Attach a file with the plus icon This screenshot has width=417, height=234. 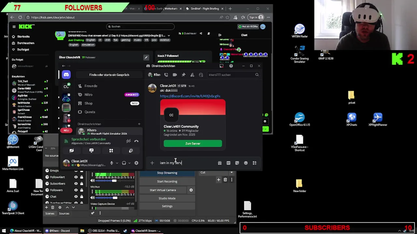pyautogui.click(x=152, y=163)
